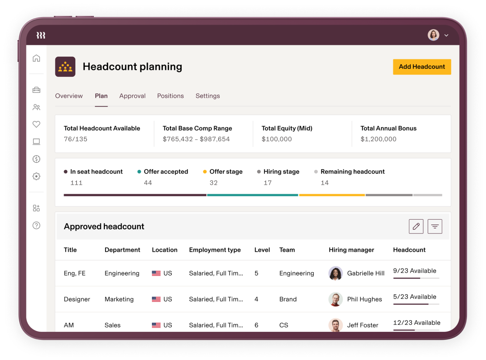Open the help question mark icon
The height and width of the screenshot is (360, 486).
pos(36,226)
